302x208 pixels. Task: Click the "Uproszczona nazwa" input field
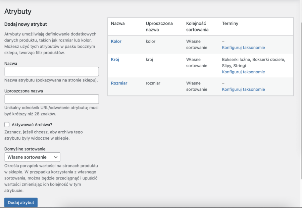tap(51, 99)
